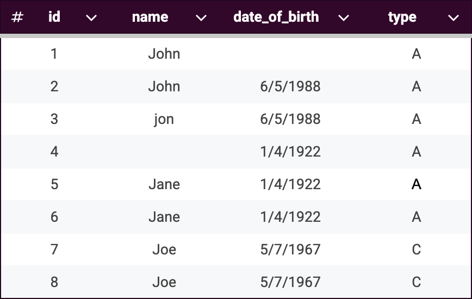Click the type column header label
The image size is (472, 299).
click(402, 17)
